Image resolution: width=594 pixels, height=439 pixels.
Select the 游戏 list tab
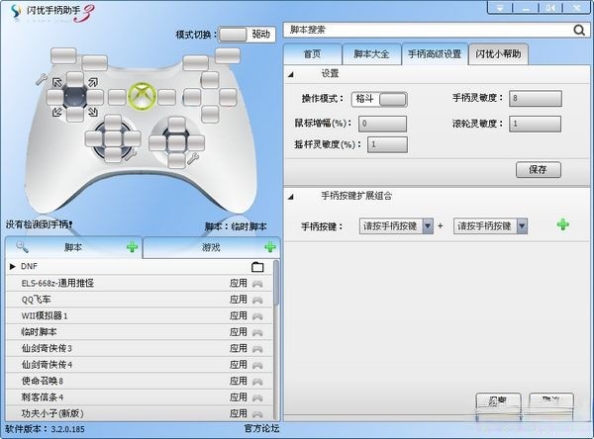pyautogui.click(x=212, y=247)
